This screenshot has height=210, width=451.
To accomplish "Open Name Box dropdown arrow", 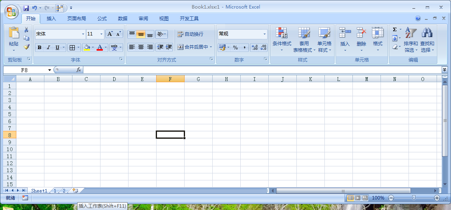I will 49,70.
